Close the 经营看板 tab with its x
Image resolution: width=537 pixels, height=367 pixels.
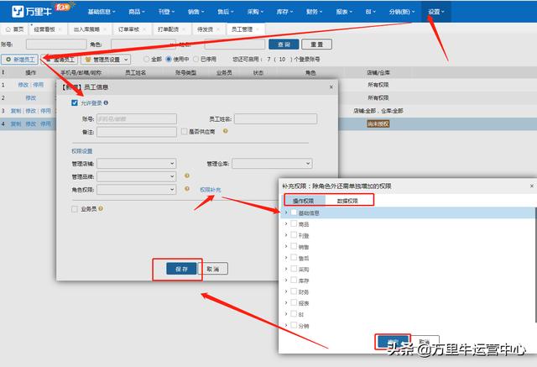(60, 29)
